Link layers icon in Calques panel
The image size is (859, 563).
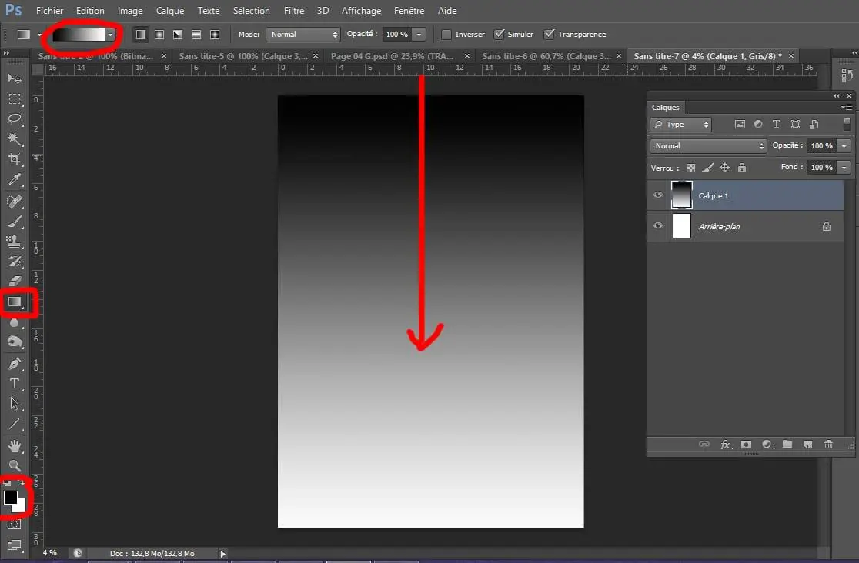tap(704, 444)
